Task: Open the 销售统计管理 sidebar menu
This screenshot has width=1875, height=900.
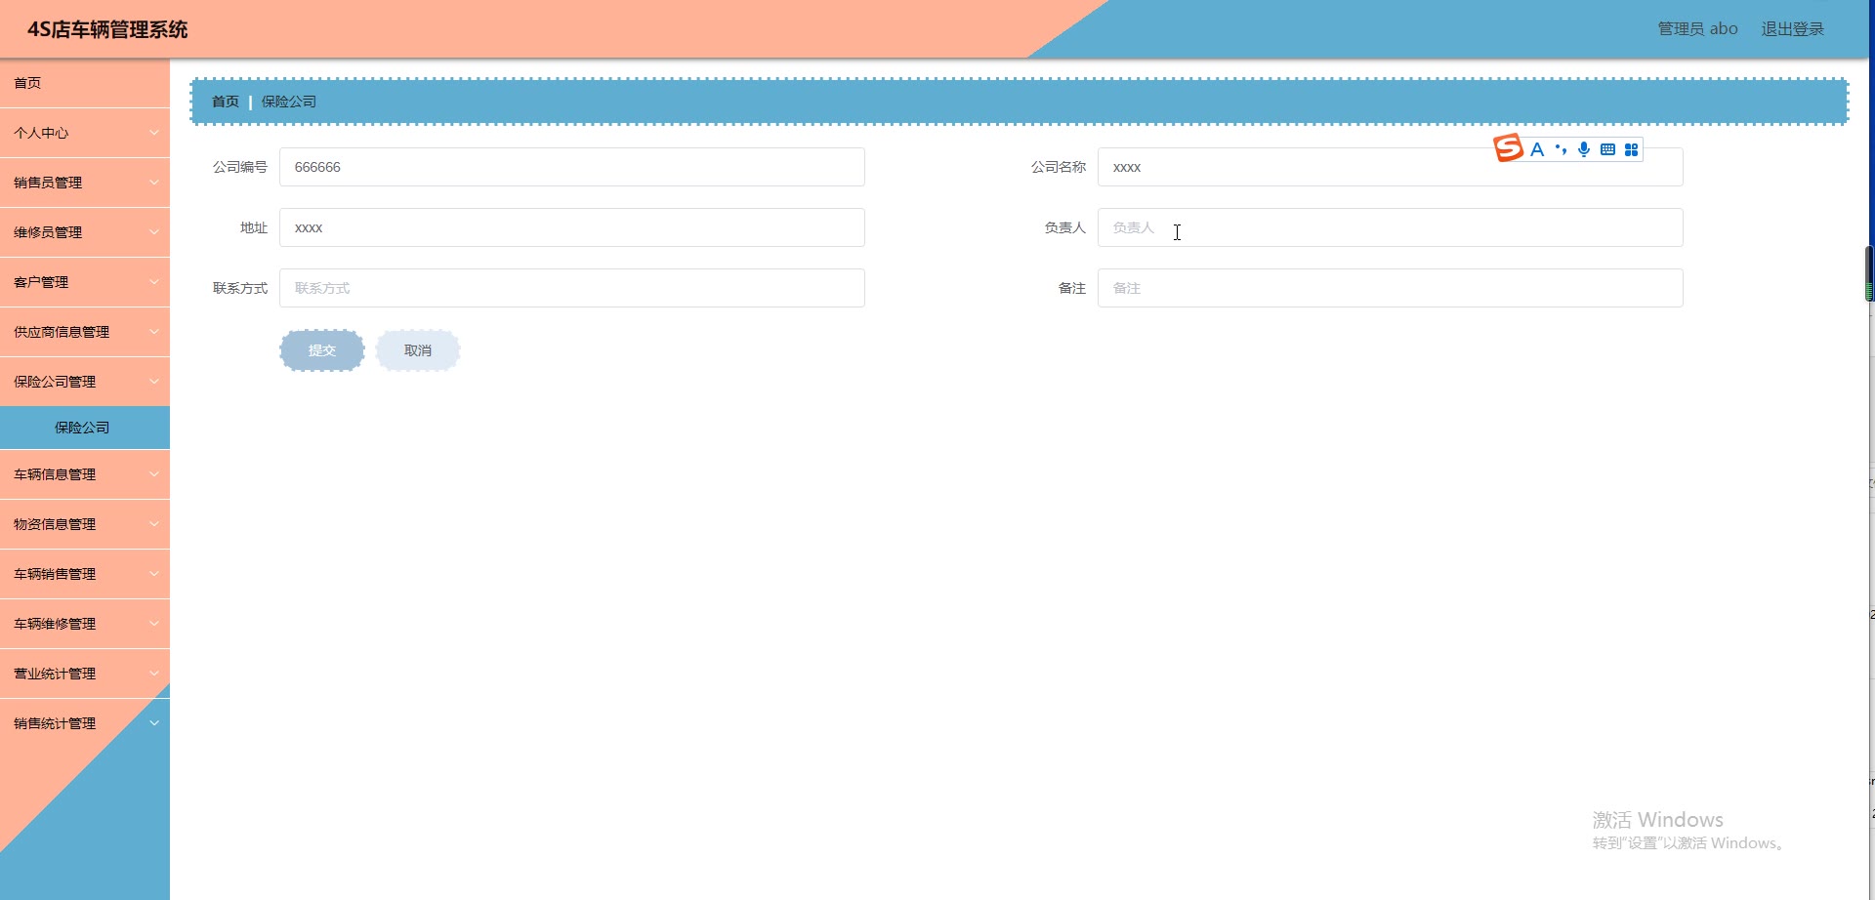Action: 85,723
